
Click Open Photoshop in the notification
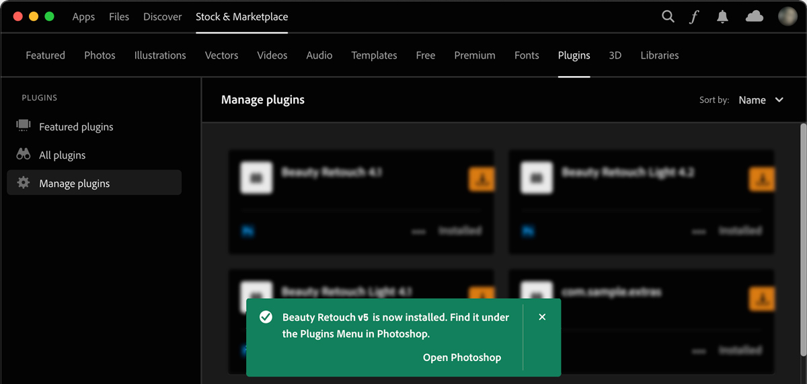pos(461,358)
